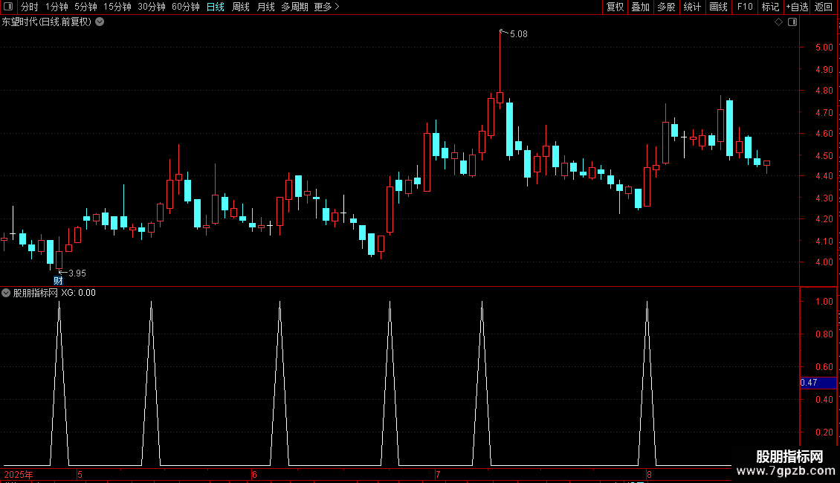Image resolution: width=840 pixels, height=483 pixels.
Task: Open the 股朋指标网 indicator dropdown
Action: click(6, 293)
